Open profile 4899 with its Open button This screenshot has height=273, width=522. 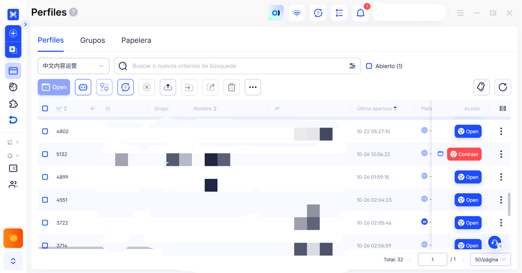tap(468, 177)
